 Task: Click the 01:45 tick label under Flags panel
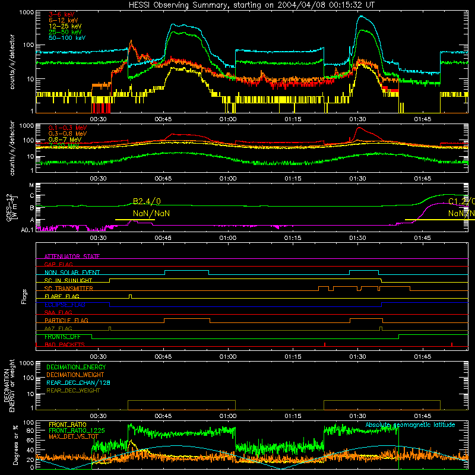pyautogui.click(x=422, y=357)
